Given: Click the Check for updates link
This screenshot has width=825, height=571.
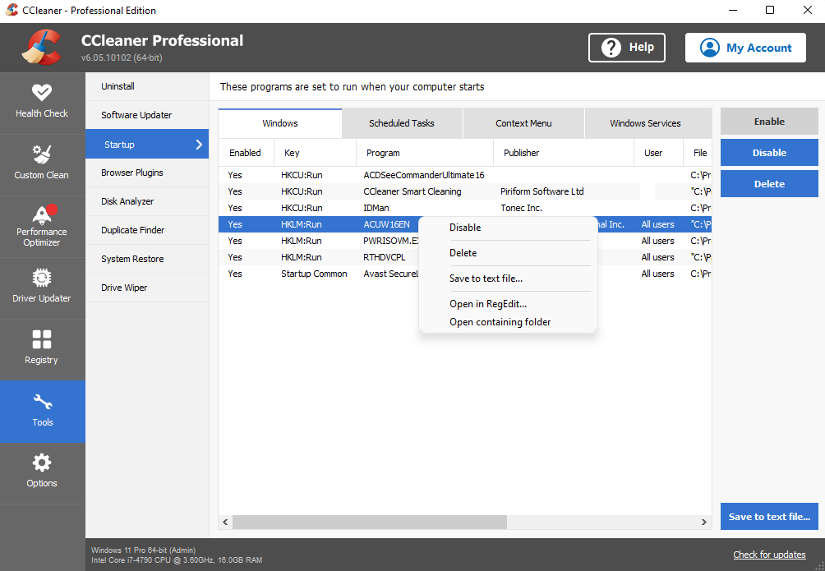Looking at the screenshot, I should 769,555.
